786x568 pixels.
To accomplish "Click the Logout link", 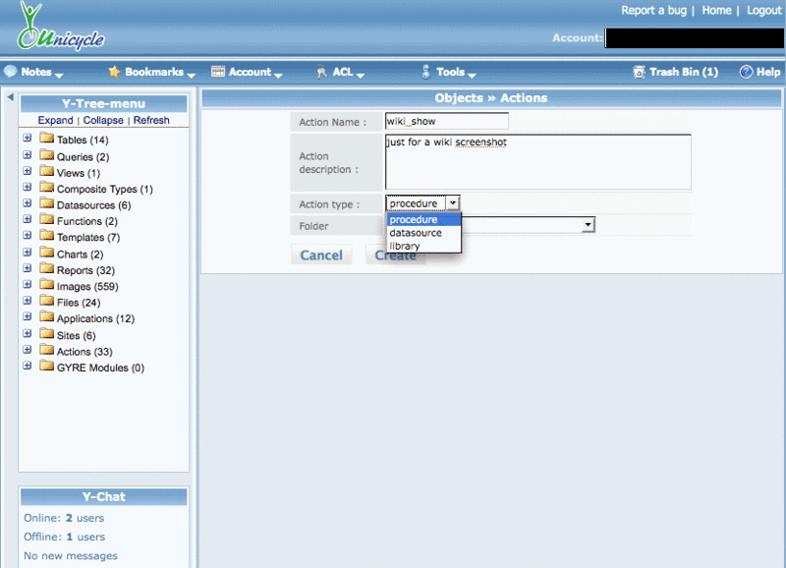I will 763,10.
